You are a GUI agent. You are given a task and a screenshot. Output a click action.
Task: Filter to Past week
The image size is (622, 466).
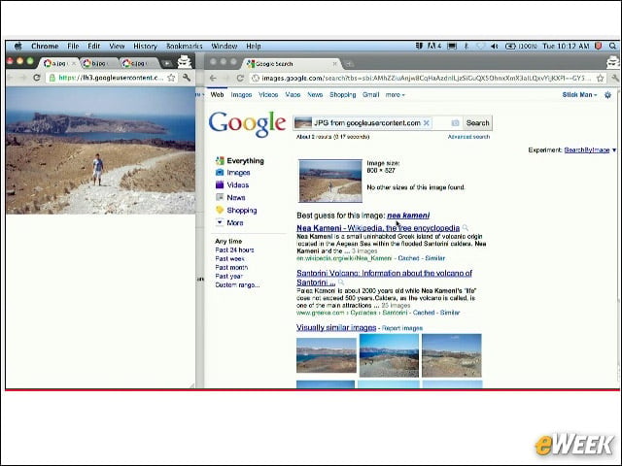229,259
